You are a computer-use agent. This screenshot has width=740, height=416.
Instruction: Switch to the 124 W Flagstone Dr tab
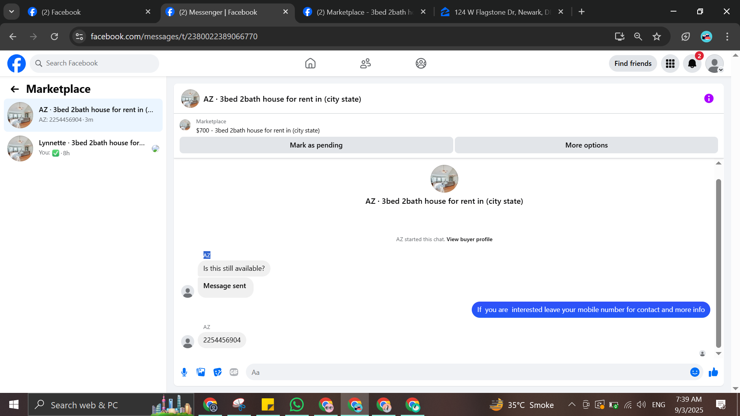pos(503,12)
